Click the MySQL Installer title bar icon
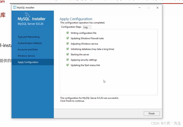This screenshot has width=183, height=127. [15, 8]
